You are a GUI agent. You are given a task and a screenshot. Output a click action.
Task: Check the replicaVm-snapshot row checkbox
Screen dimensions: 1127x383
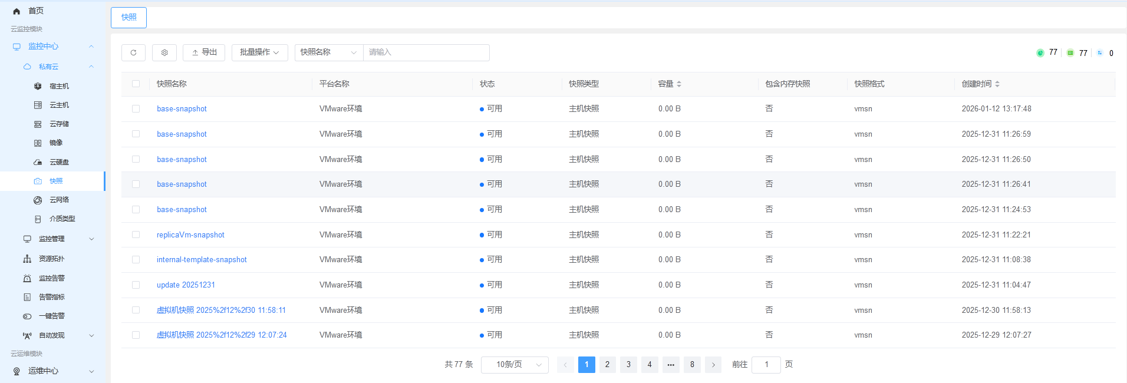(136, 235)
